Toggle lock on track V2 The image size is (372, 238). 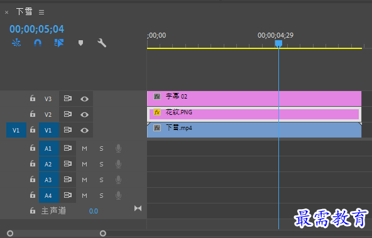click(33, 114)
